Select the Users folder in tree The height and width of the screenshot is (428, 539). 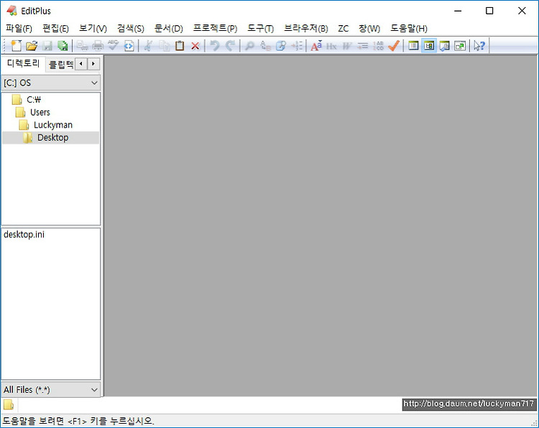click(33, 112)
